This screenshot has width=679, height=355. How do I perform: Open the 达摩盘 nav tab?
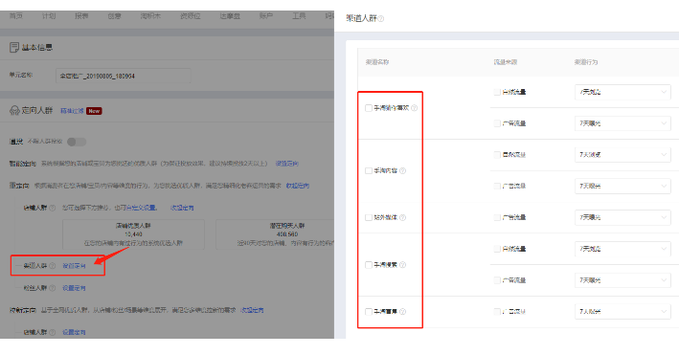[230, 16]
